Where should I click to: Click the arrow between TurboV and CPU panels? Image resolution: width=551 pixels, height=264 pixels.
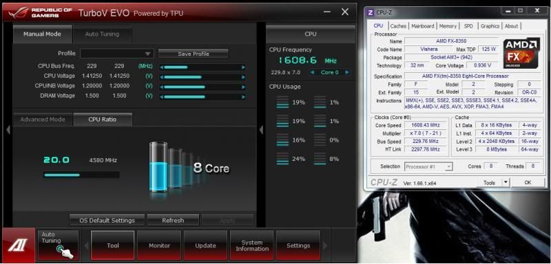click(x=261, y=130)
